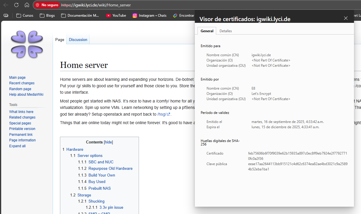This screenshot has height=214, width=361.
Task: Jump to 1.2 Storage section
Action: tap(80, 195)
